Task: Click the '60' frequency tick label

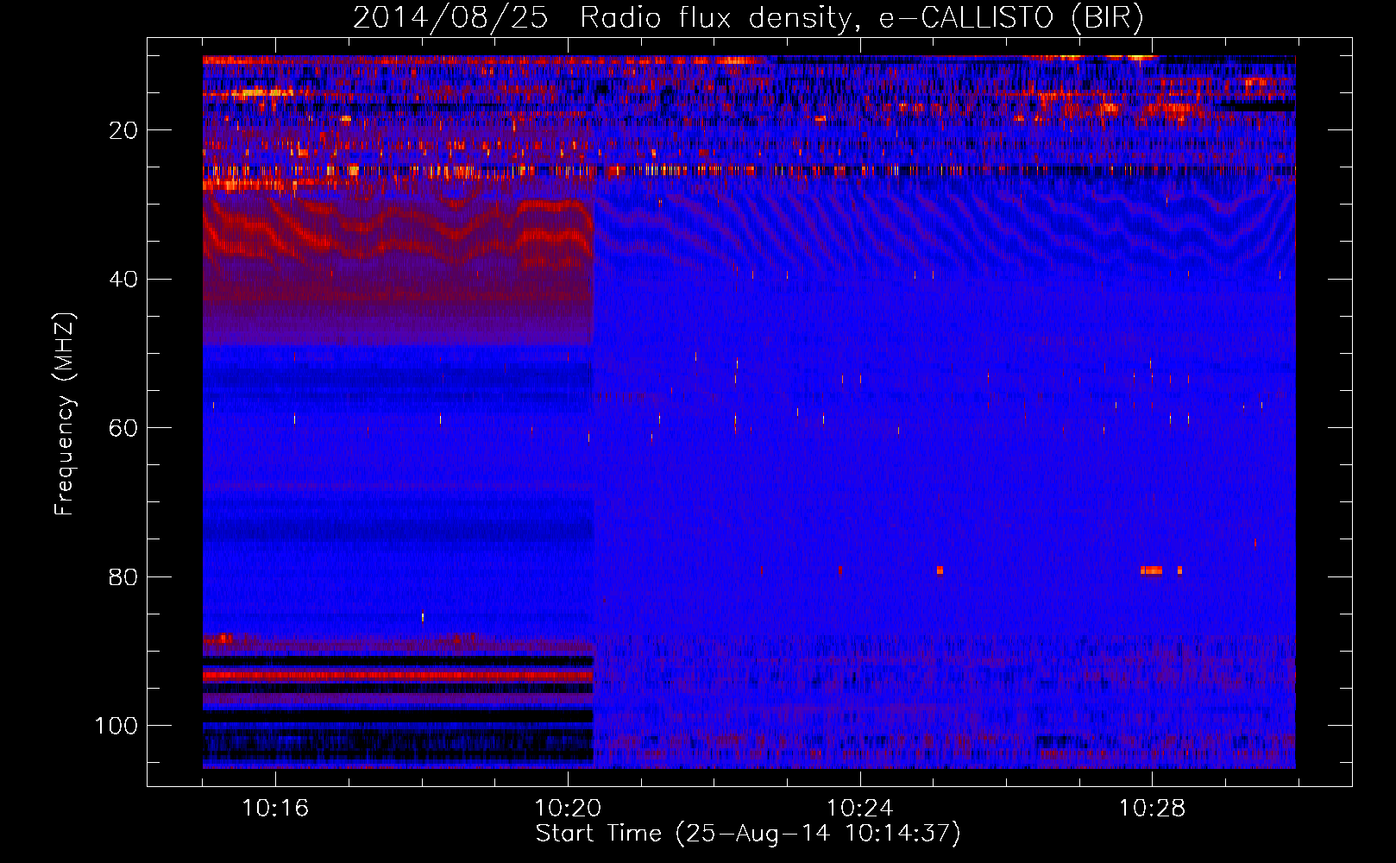Action: pos(123,428)
